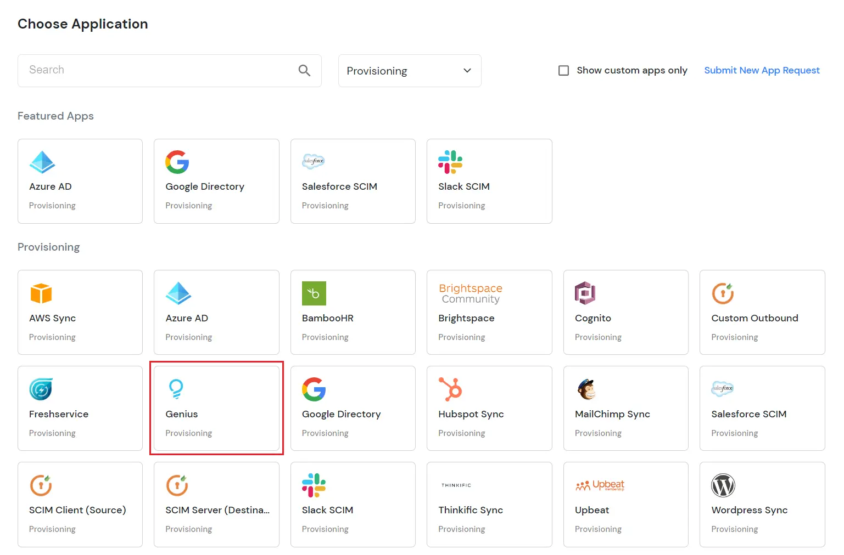Pick the Upbeat app title

click(592, 510)
